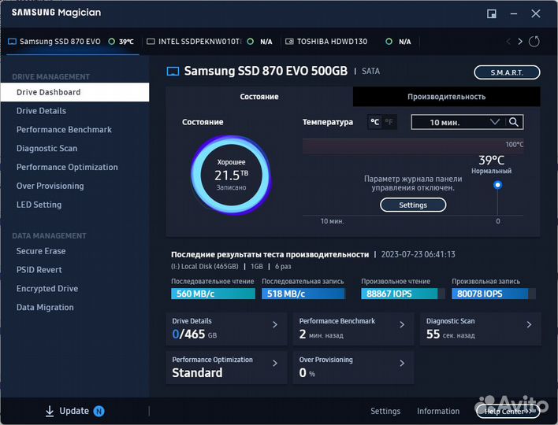Switch temperature unit to Fahrenheit

point(389,122)
